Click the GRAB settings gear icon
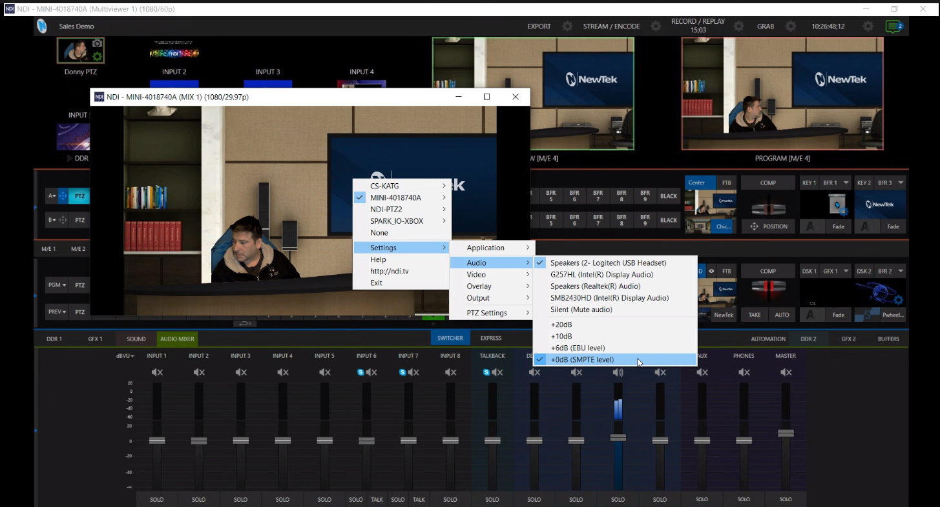This screenshot has width=940, height=507. (790, 26)
